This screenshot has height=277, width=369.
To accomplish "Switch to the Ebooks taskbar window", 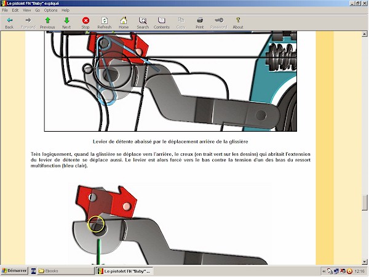I will click(x=62, y=271).
